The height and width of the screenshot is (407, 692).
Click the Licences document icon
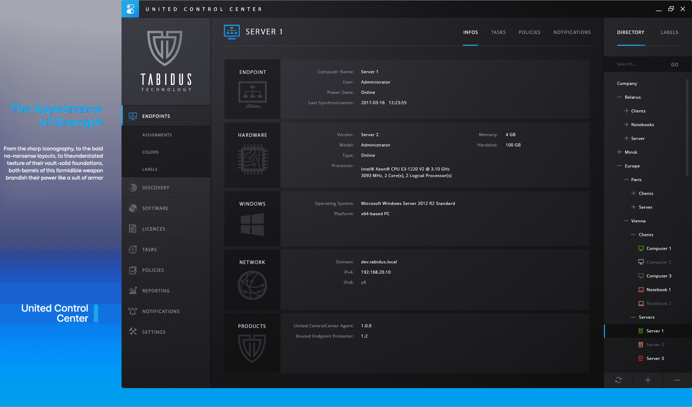(x=133, y=229)
